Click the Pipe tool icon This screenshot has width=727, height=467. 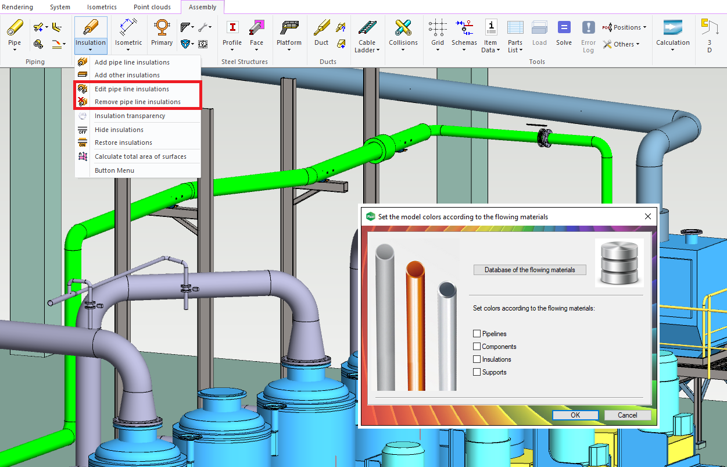(x=15, y=28)
